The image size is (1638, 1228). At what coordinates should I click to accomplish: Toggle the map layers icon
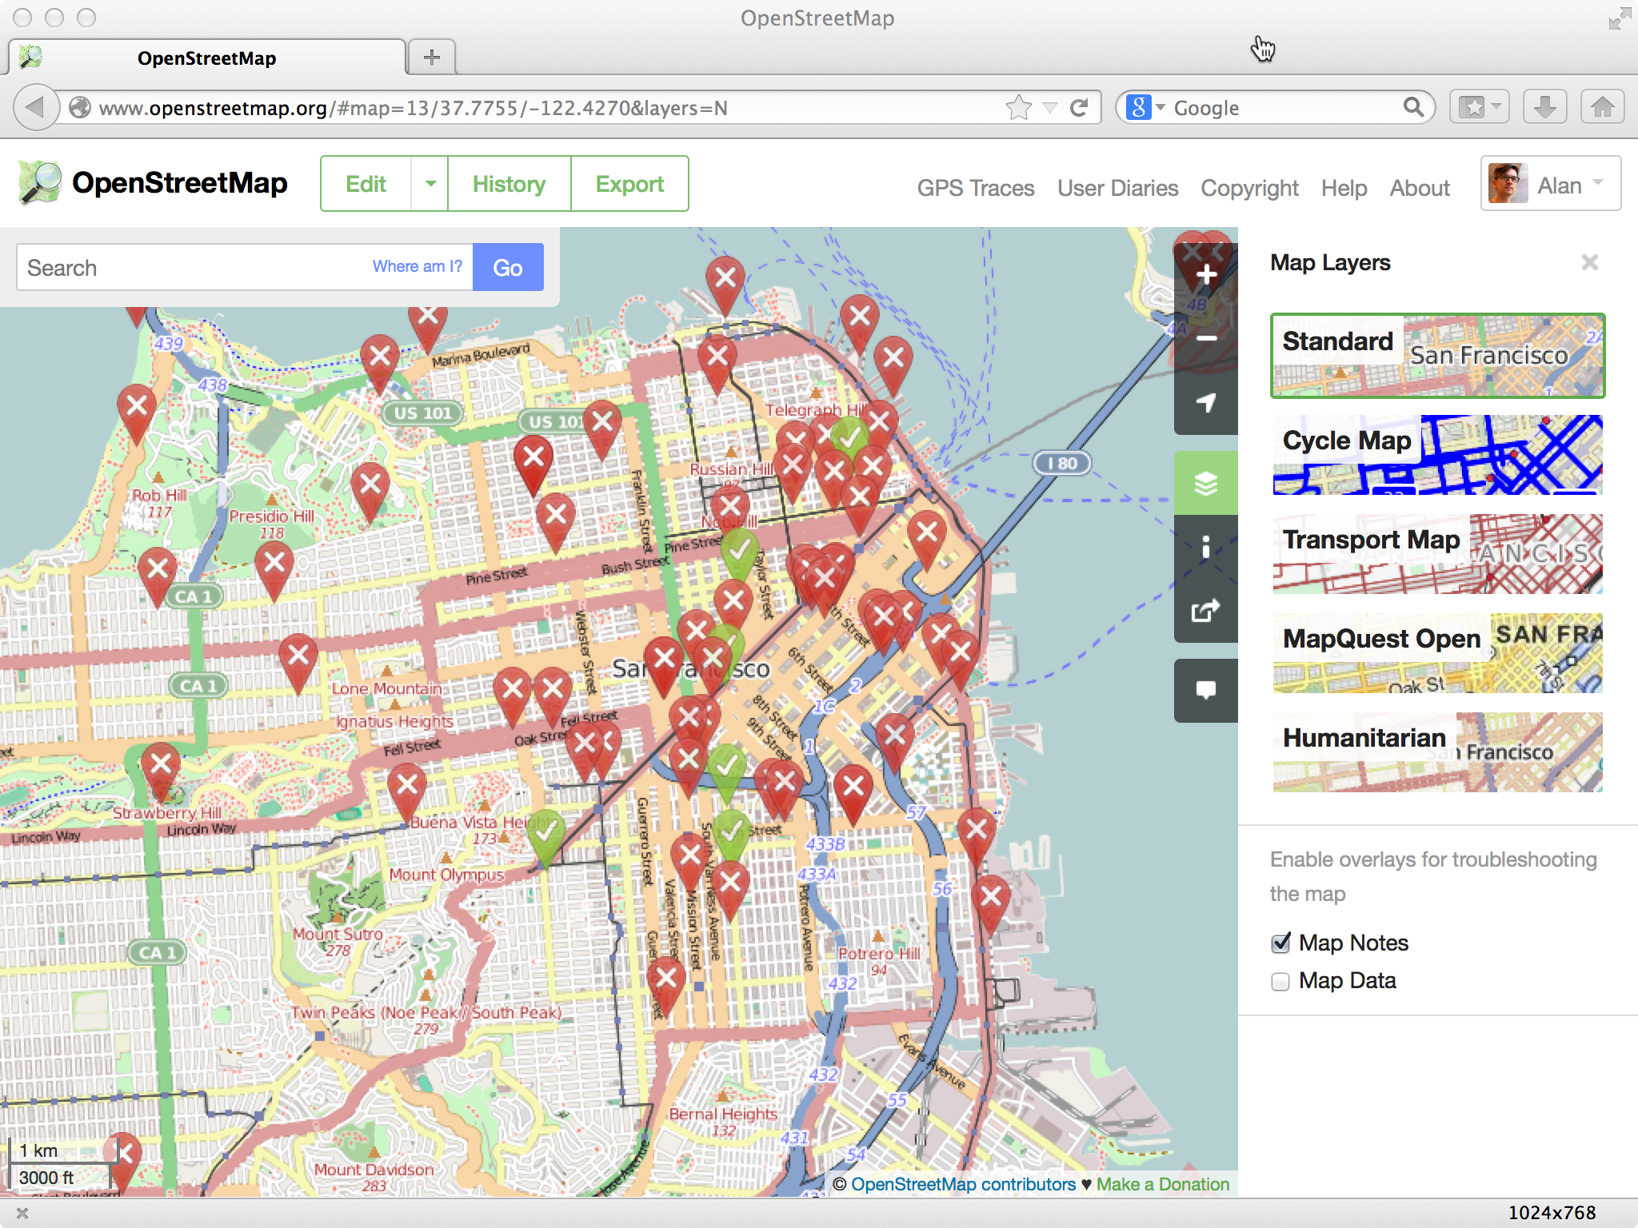point(1205,483)
